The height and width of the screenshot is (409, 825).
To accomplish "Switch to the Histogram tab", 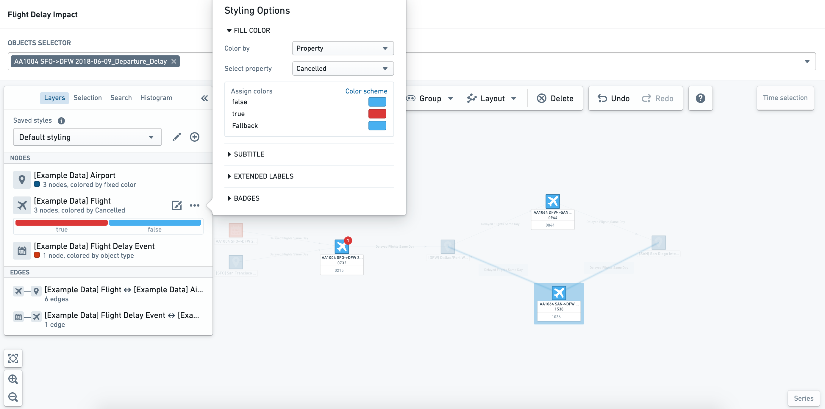I will pos(156,98).
